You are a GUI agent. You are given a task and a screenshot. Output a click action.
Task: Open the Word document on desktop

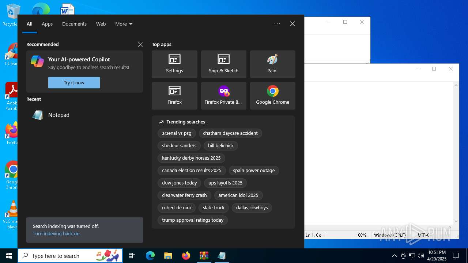pos(67,9)
